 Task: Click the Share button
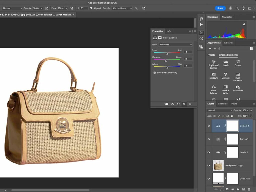[x=220, y=8]
